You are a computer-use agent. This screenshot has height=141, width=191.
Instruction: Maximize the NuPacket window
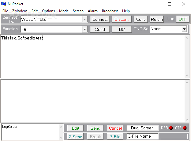coord(170,4)
